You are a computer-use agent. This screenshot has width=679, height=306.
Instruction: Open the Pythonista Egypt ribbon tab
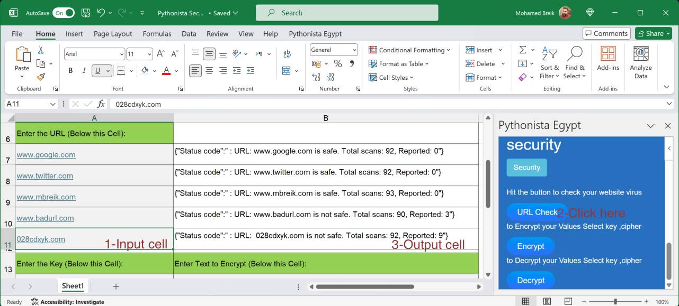click(x=315, y=33)
